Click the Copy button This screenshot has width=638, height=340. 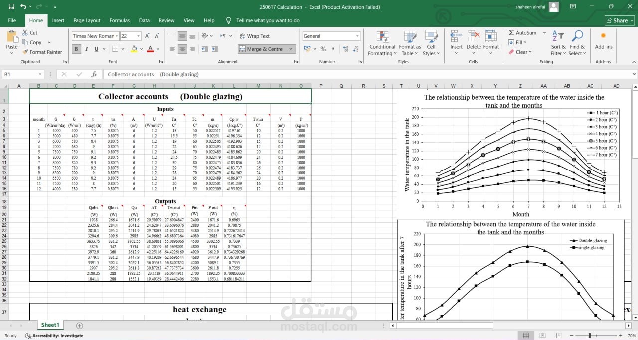click(x=32, y=42)
